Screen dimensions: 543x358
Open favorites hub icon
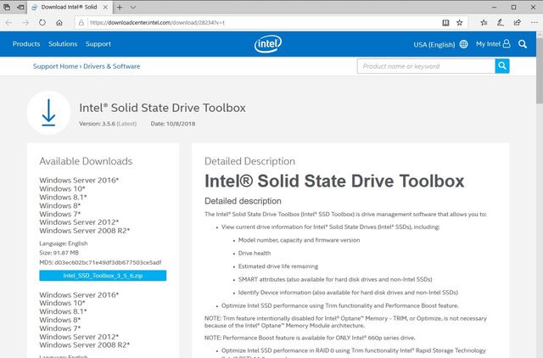tap(484, 23)
